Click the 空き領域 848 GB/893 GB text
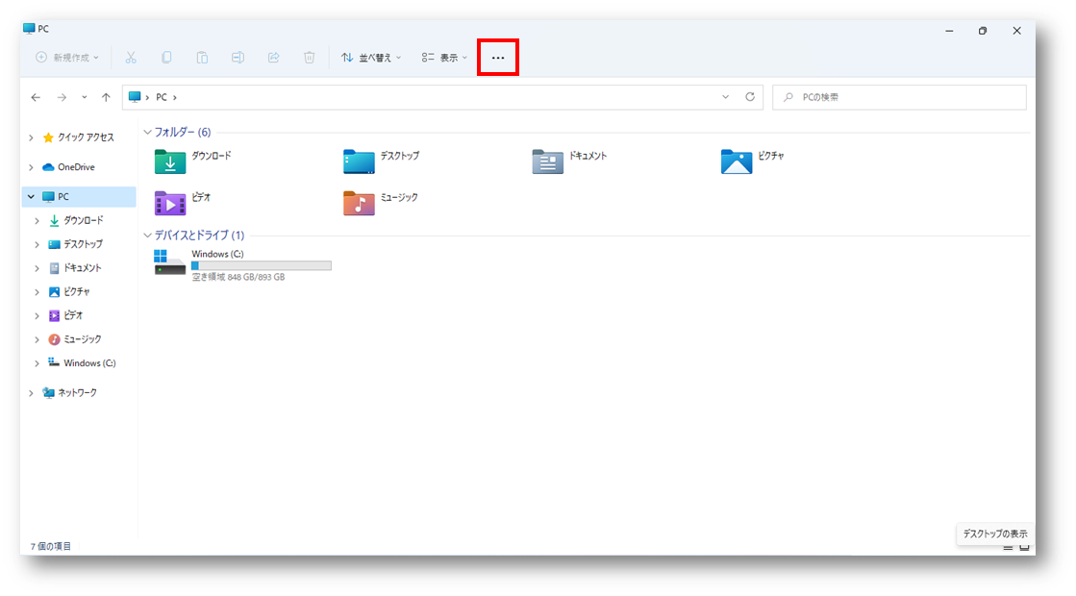 238,277
